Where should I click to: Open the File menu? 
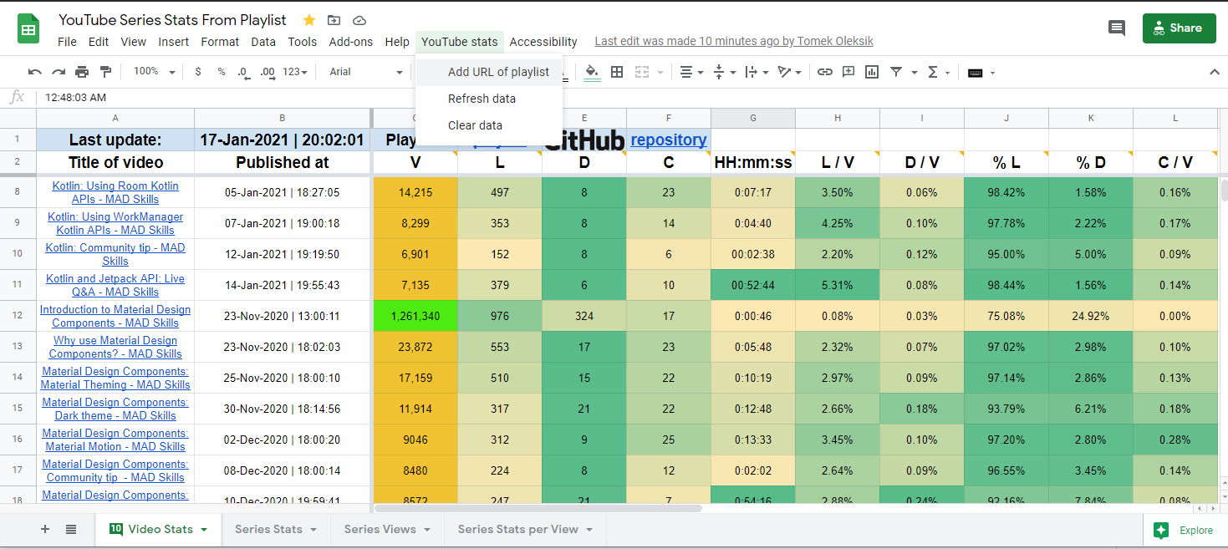[x=67, y=42]
